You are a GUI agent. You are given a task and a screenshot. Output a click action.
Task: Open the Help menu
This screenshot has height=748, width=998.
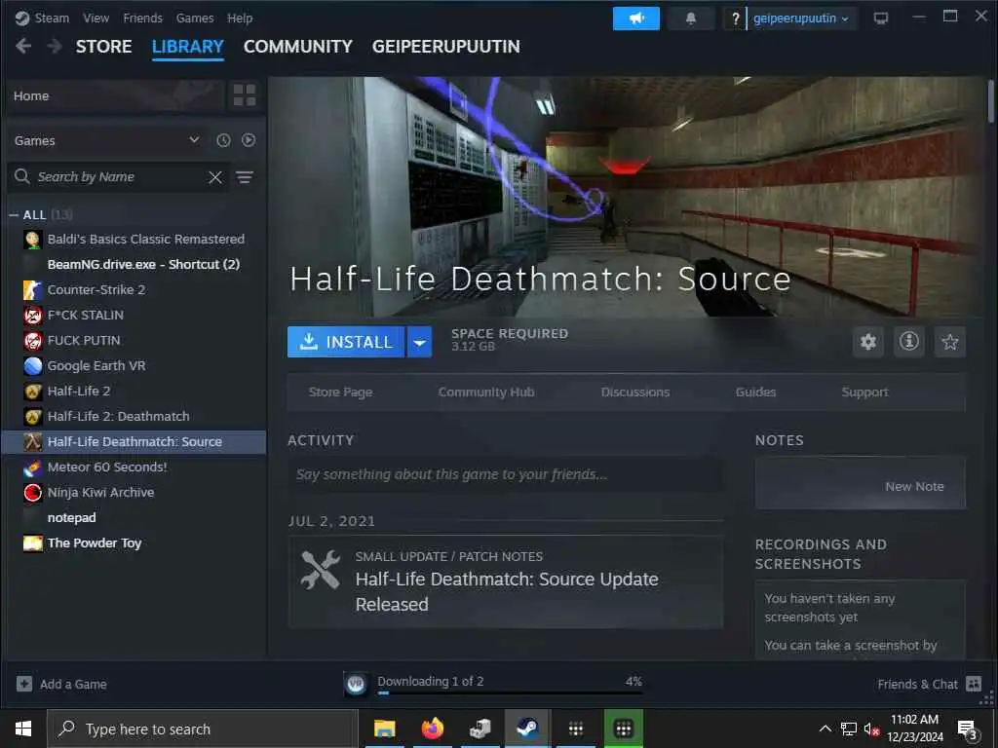click(240, 19)
